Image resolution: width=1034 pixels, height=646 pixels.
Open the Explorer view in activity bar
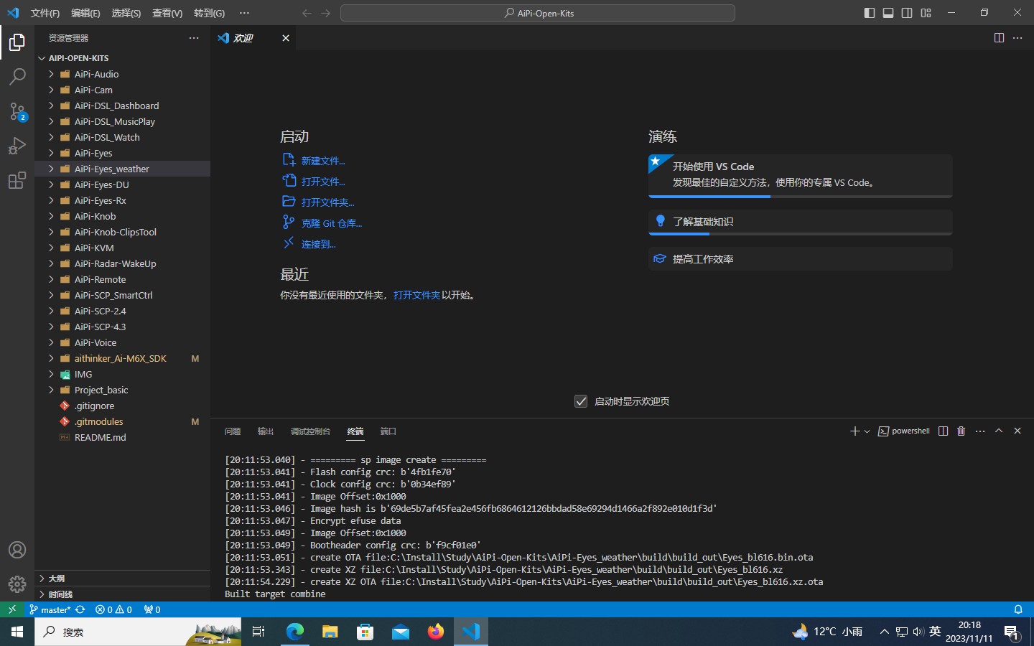[x=17, y=42]
